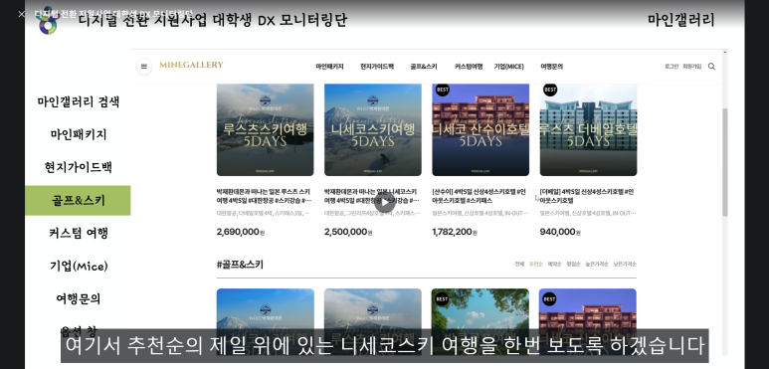Open the 루스츠스키여행 5DAYS thumbnail
Screen dimensions: 769x369
coord(265,130)
